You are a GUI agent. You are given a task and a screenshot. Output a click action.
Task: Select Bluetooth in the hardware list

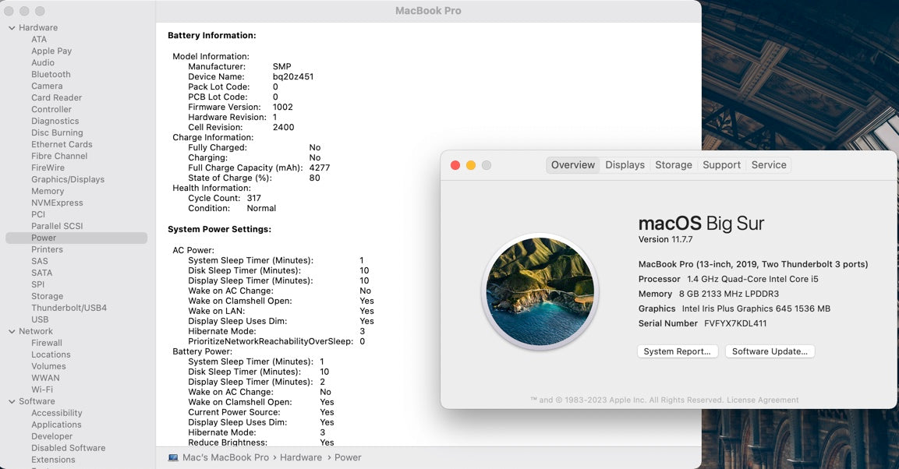coord(51,75)
